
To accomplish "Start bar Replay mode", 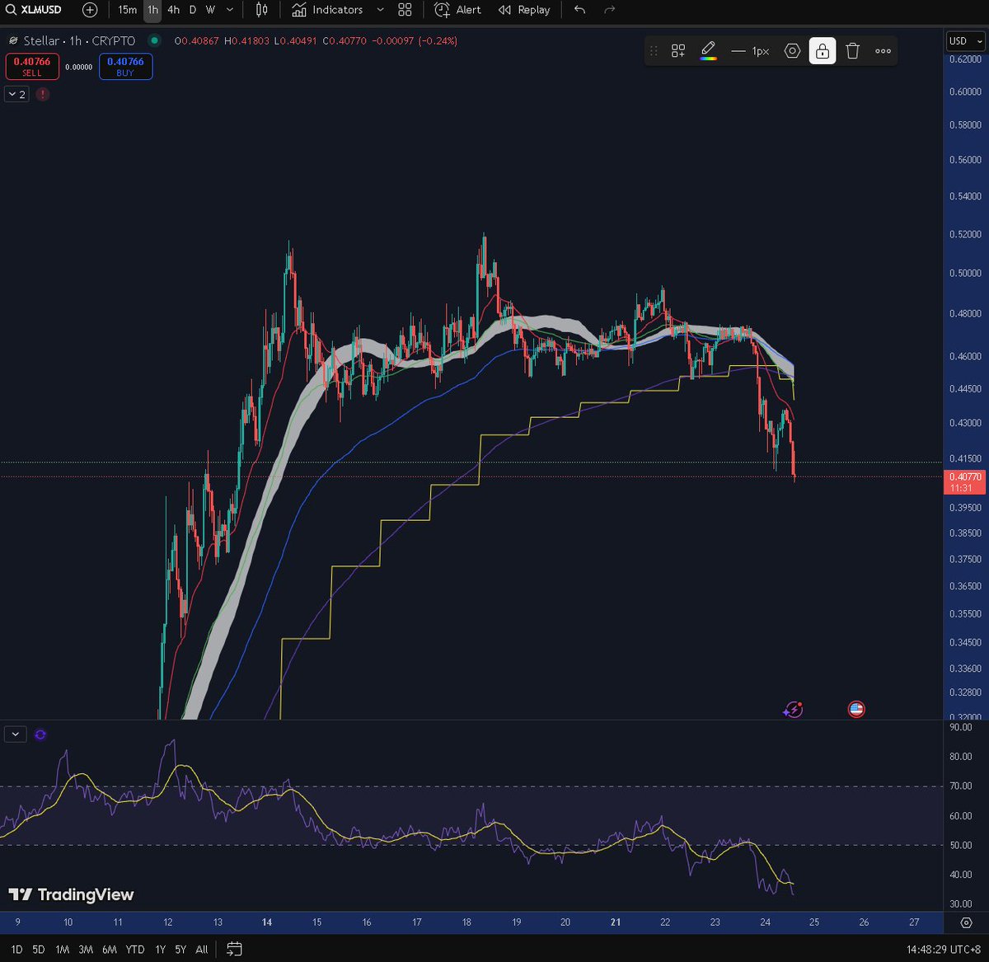I will click(524, 10).
